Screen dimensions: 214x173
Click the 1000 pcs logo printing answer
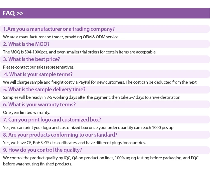click(89, 127)
